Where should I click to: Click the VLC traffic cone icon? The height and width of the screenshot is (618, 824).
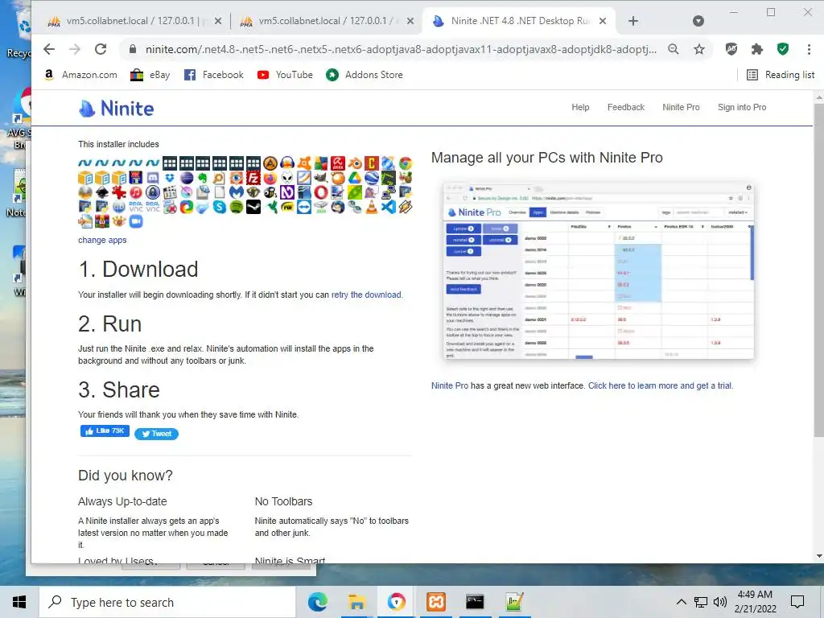point(372,207)
